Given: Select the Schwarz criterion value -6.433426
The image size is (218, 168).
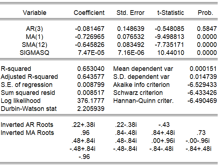Looking at the screenshot, I should (x=201, y=93).
